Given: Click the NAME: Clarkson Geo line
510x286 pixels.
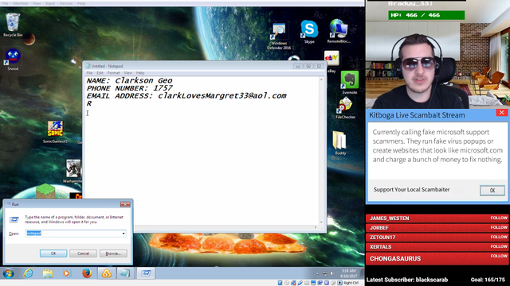Looking at the screenshot, I should 129,81.
